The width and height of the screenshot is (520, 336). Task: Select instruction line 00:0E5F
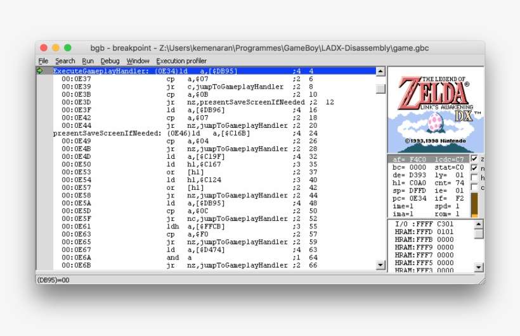point(214,219)
